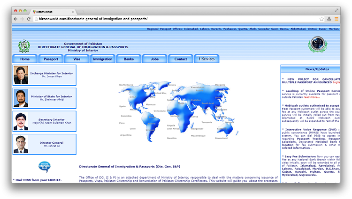This screenshot has width=352, height=199.
Task: Open the Chrome hamburger menu
Action: click(x=337, y=19)
